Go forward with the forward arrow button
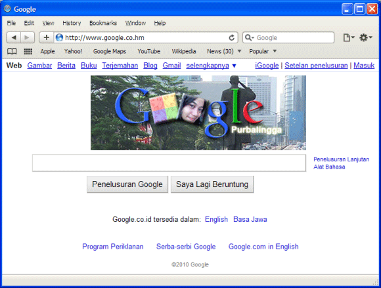Viewport: 381px width, 288px height. (27, 37)
